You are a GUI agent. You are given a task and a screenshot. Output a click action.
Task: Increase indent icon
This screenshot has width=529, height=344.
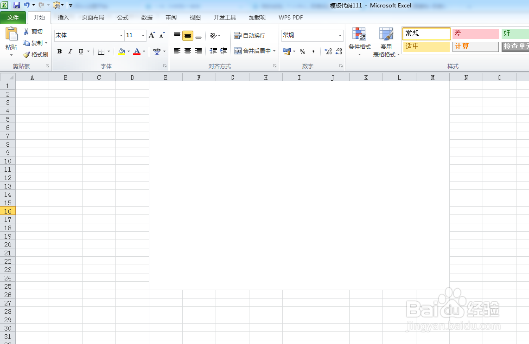[x=223, y=51]
